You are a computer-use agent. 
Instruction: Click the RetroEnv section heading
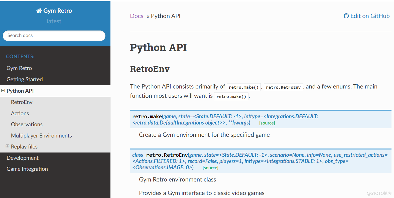coord(150,69)
